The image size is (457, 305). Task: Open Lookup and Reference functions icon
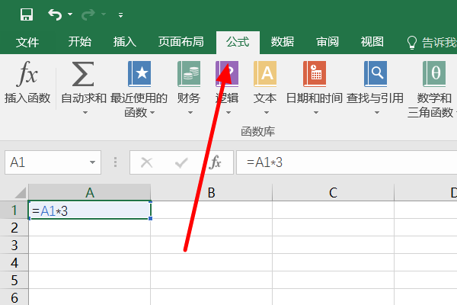(x=376, y=74)
